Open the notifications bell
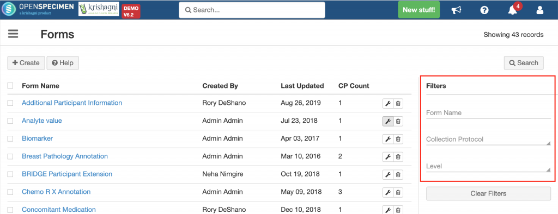Image resolution: width=558 pixels, height=214 pixels. [512, 10]
